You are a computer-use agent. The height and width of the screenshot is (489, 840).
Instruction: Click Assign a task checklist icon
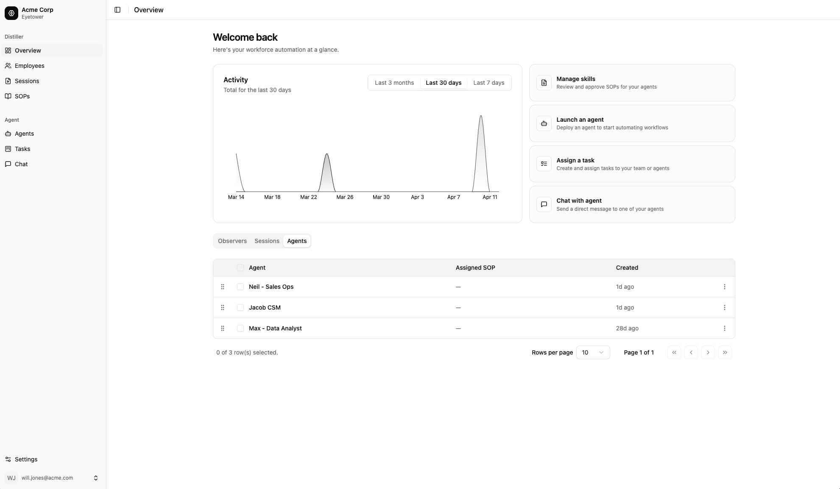pyautogui.click(x=544, y=164)
